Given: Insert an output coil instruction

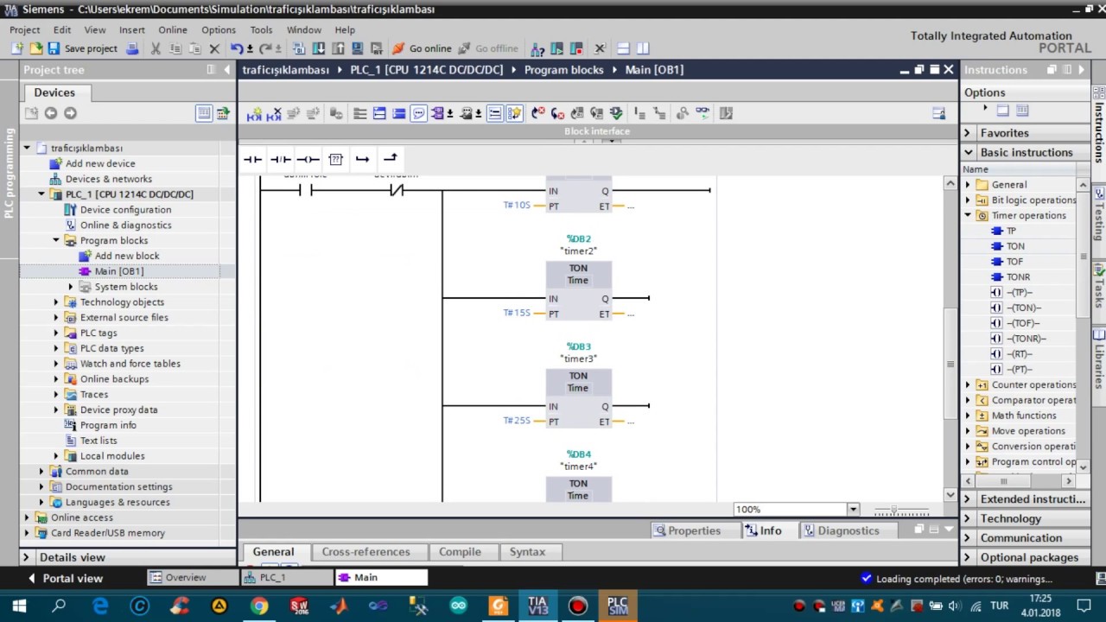Looking at the screenshot, I should coord(308,159).
